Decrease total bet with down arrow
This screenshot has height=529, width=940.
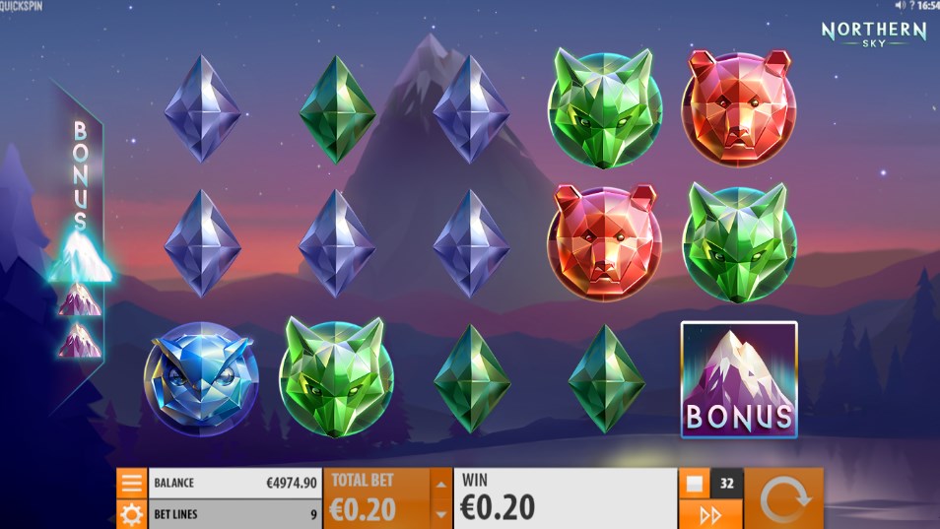click(441, 514)
